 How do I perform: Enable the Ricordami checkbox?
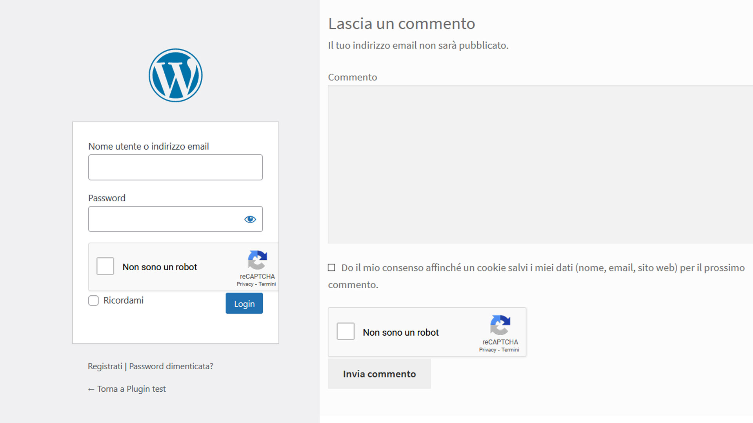93,300
